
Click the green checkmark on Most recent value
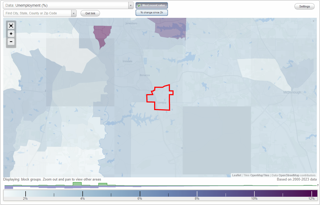point(139,5)
